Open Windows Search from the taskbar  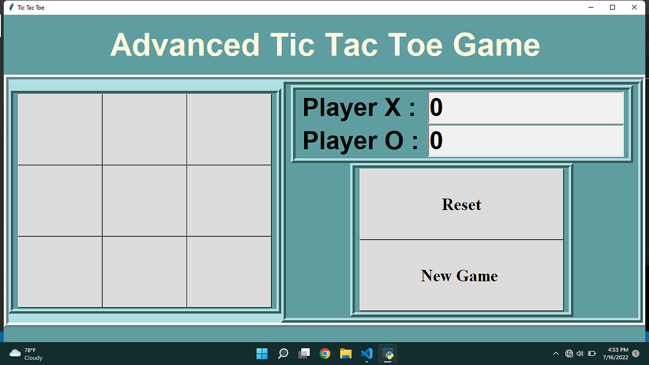coord(283,353)
